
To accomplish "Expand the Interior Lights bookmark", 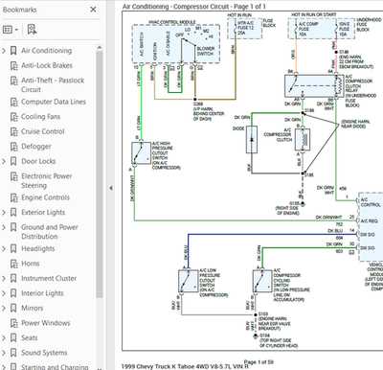I will (4, 293).
